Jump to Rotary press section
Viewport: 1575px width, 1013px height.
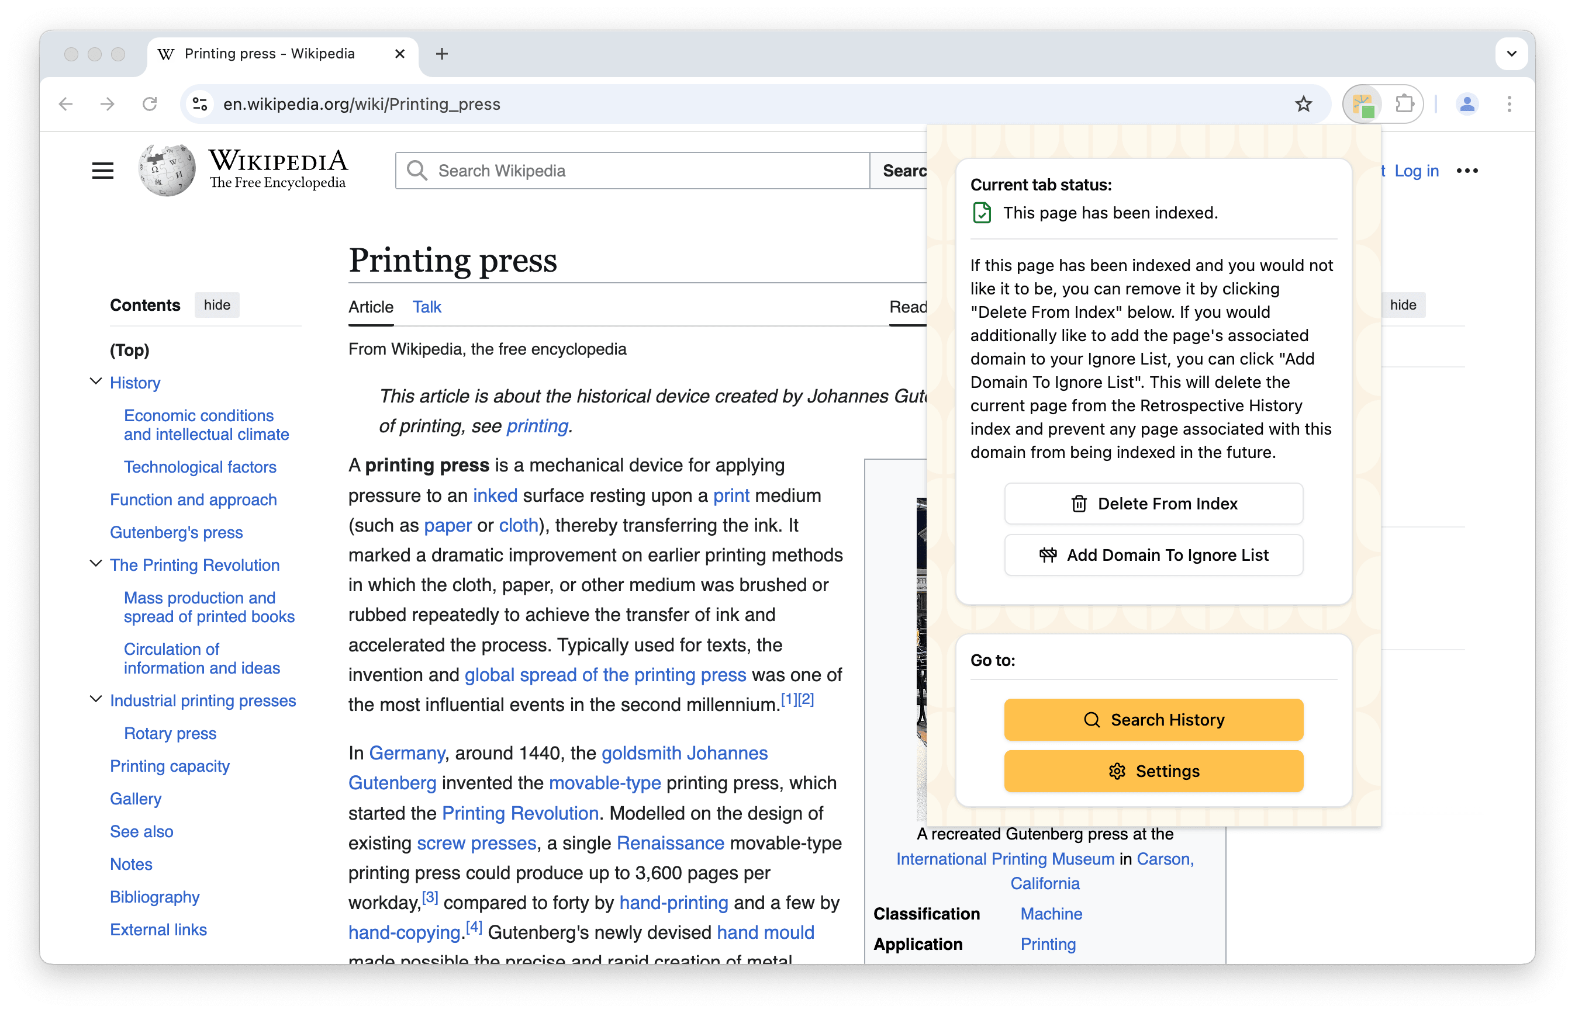170,733
